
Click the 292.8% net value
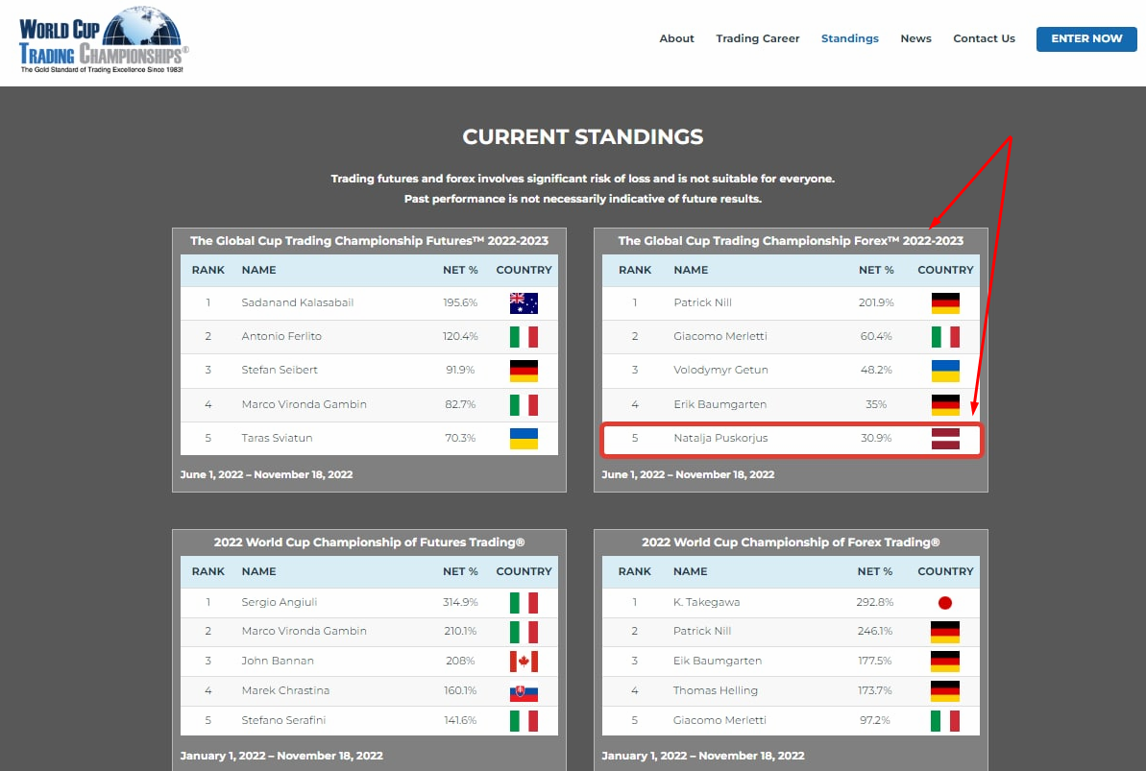875,602
